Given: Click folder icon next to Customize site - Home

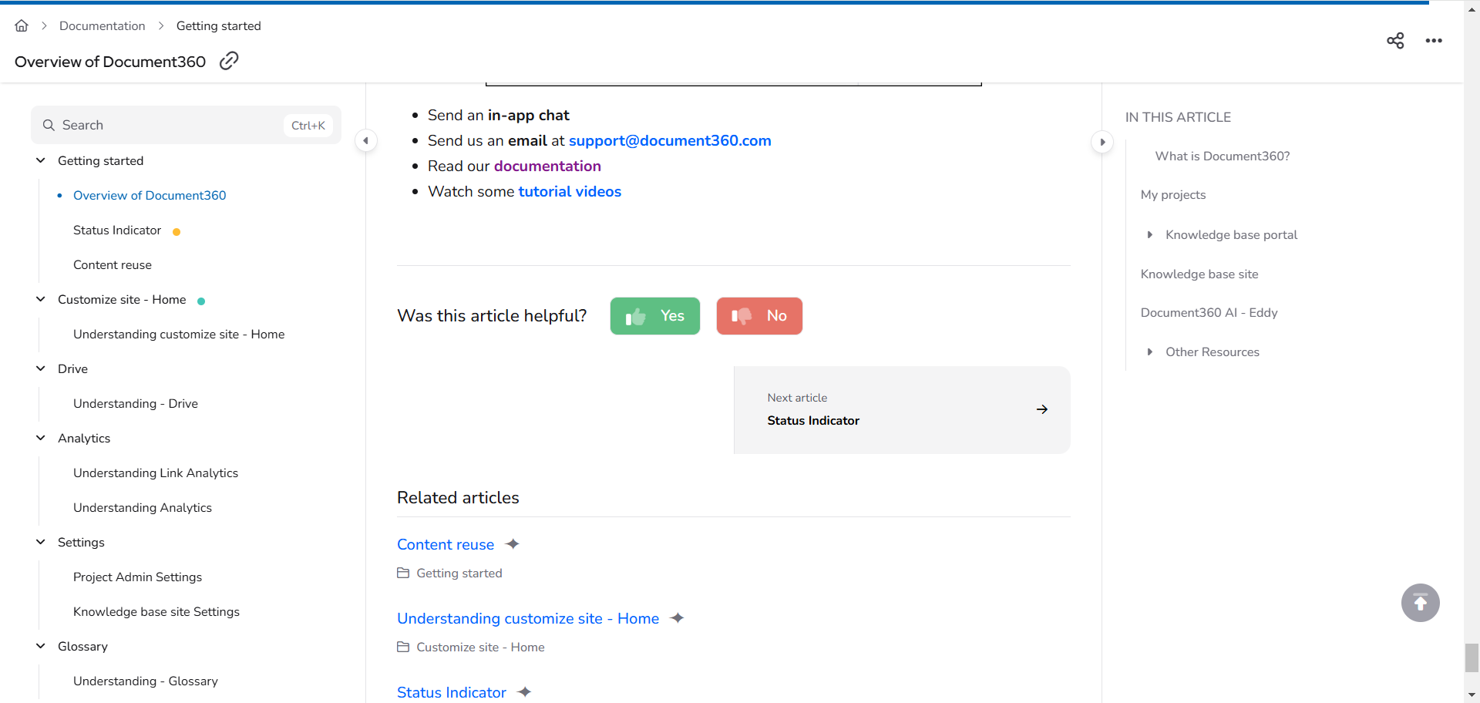Looking at the screenshot, I should [x=403, y=647].
